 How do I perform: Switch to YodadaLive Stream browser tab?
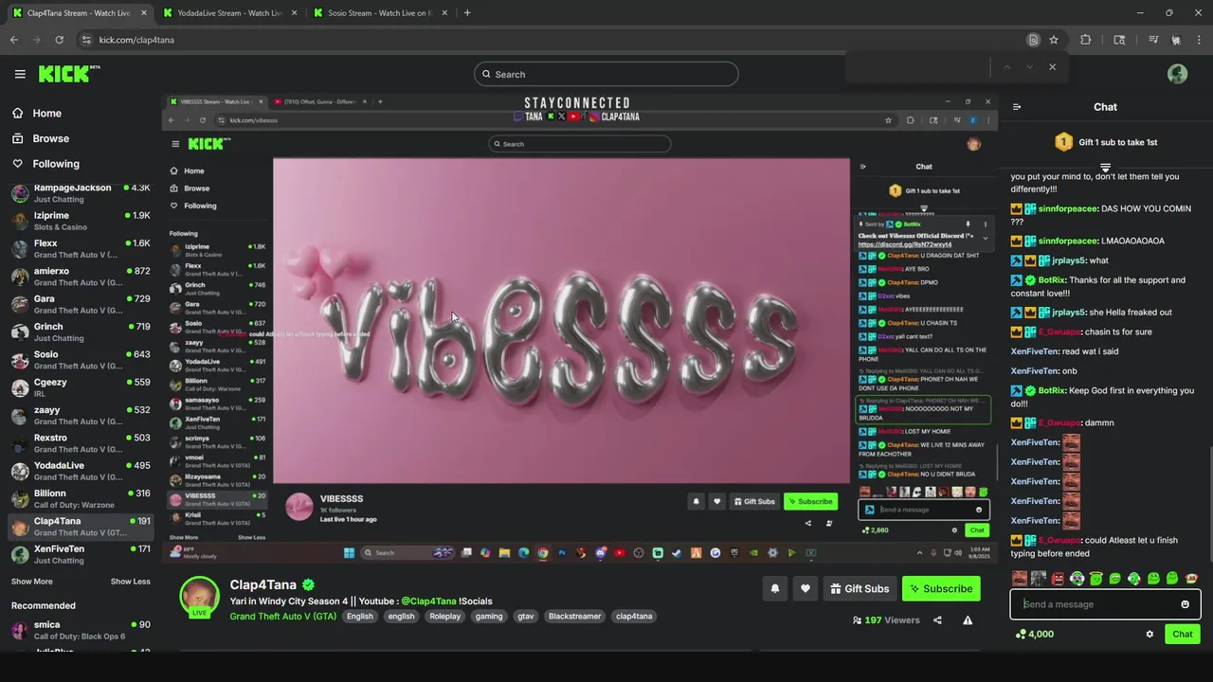(227, 13)
